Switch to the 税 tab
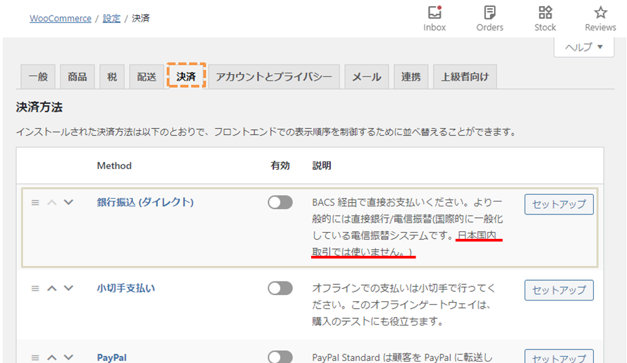Image resolution: width=627 pixels, height=363 pixels. (x=112, y=77)
